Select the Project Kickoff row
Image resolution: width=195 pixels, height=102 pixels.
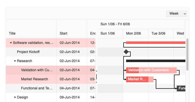[28, 52]
